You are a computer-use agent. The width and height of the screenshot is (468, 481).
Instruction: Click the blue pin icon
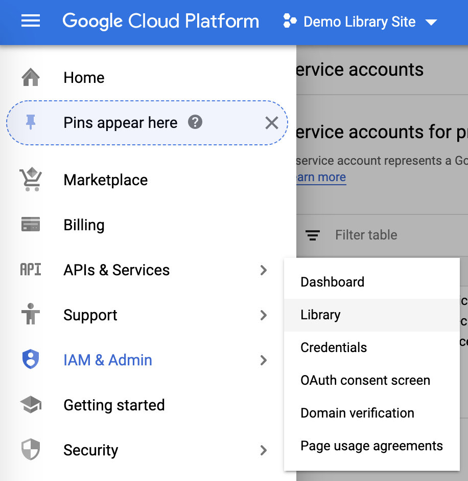coord(31,122)
